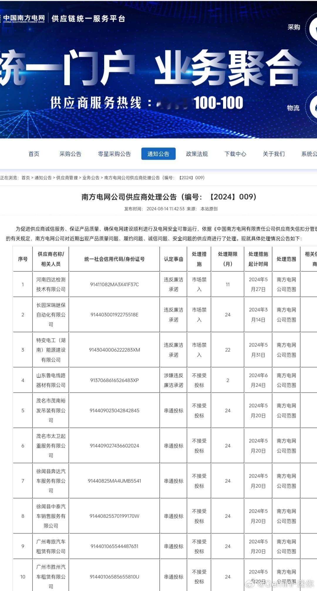Click the 统一社会信用代码/身份证号 column header
This screenshot has width=317, height=591.
click(114, 259)
